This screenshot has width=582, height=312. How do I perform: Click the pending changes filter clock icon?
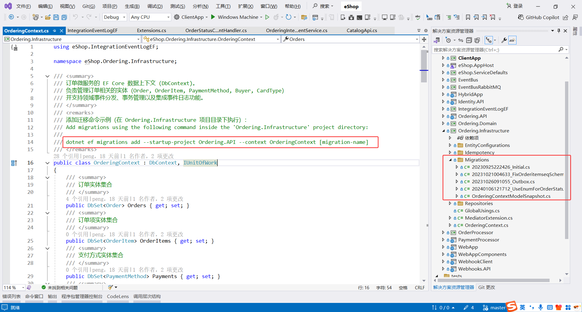448,40
